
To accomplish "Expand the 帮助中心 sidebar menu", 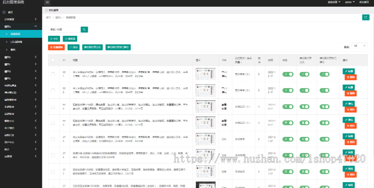I will [21, 121].
